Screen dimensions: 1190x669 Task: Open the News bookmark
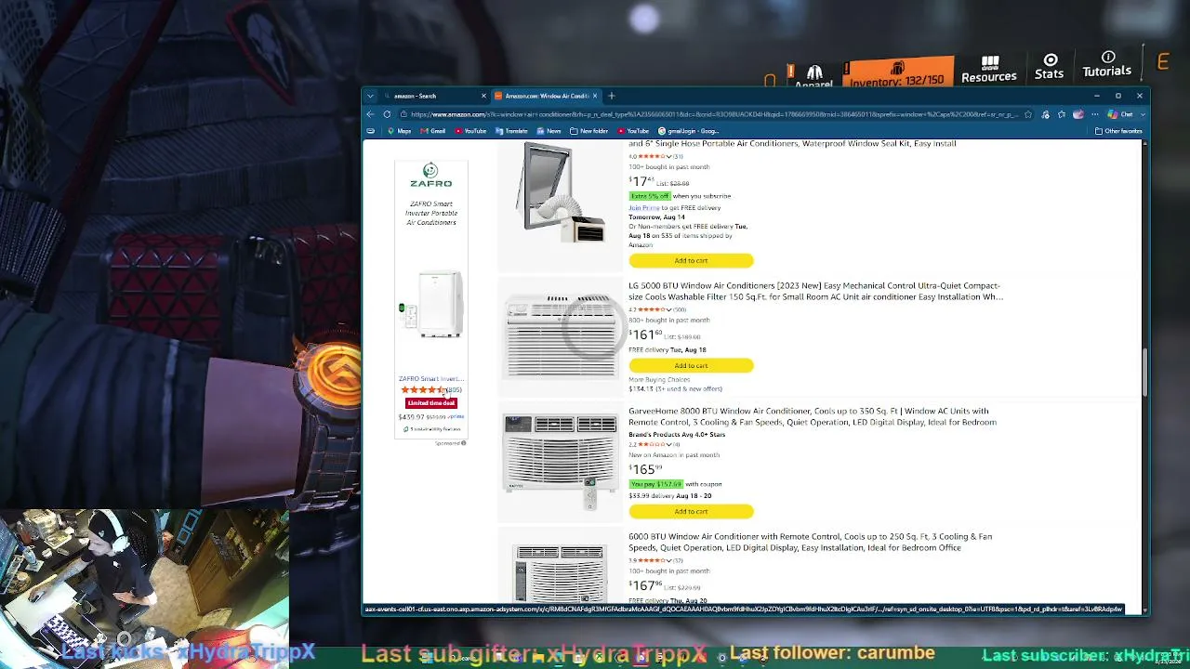click(x=549, y=131)
